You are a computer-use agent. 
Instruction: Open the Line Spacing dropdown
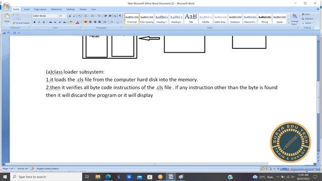[x=105, y=22]
